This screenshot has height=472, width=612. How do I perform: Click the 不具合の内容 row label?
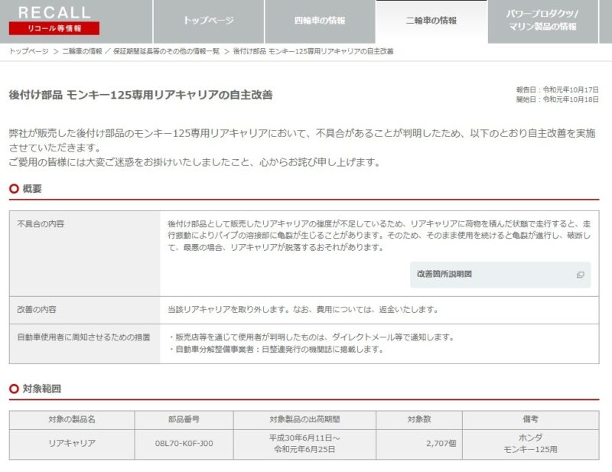(41, 224)
